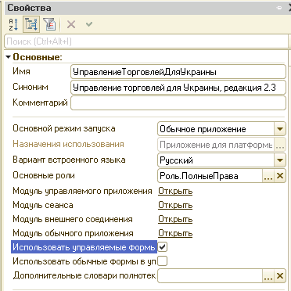Click the empty Комментарий field
This screenshot has height=291, width=291.
[x=178, y=103]
